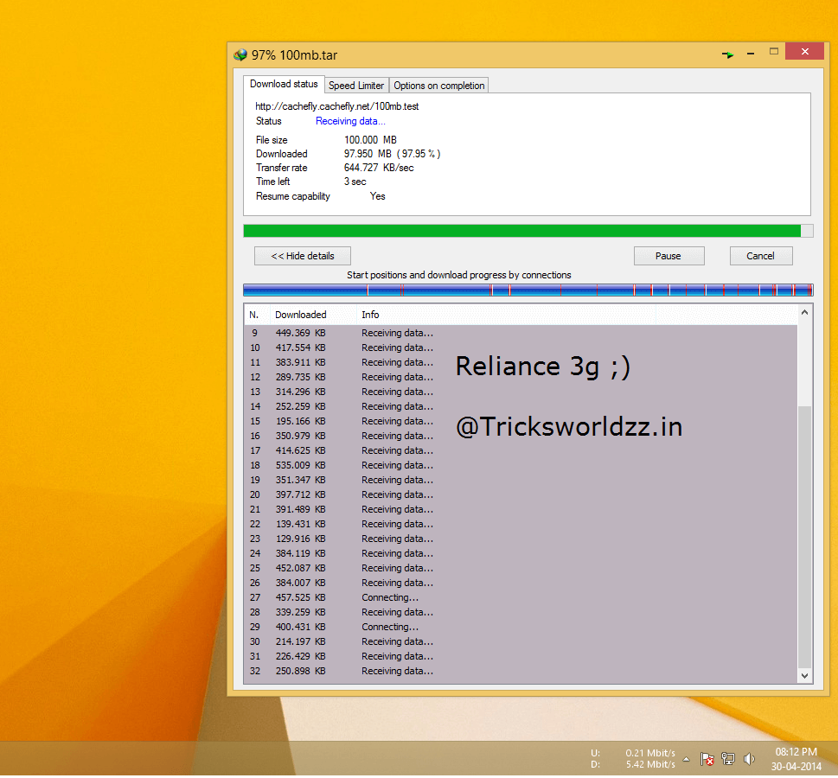Select connection 24 row with 384.119 KB
Screen dimensions: 838x778
click(x=521, y=553)
